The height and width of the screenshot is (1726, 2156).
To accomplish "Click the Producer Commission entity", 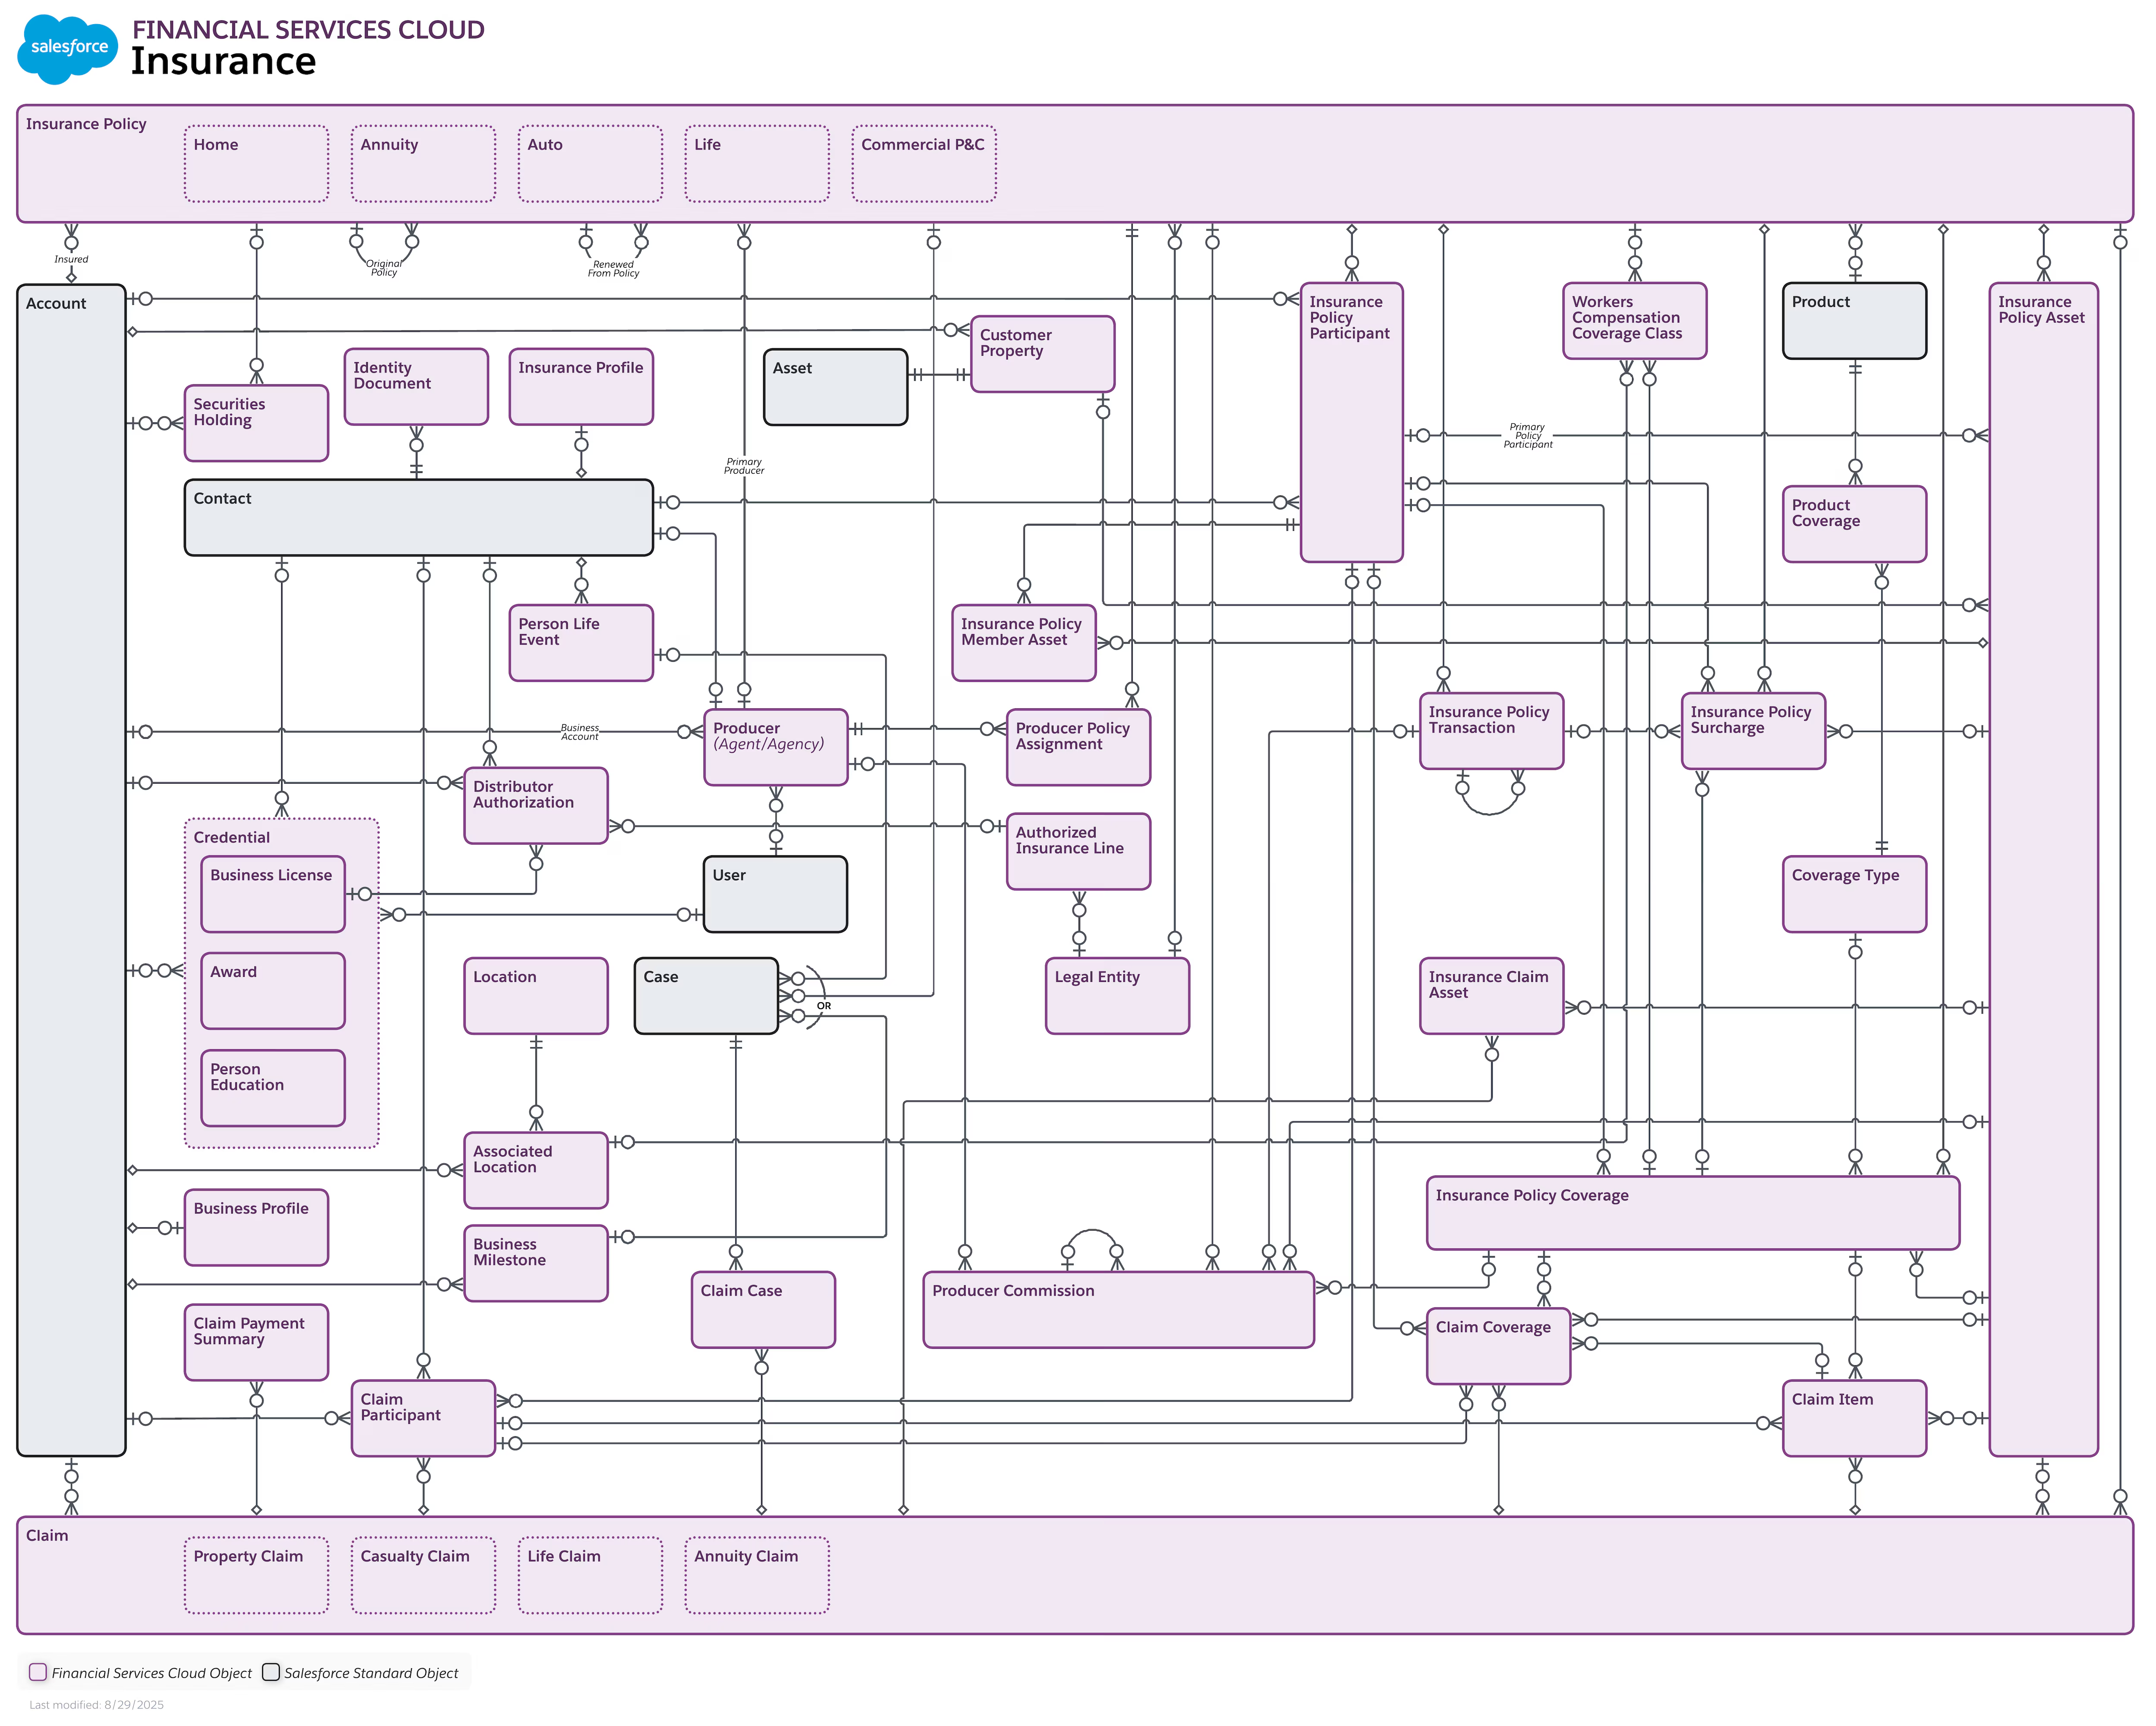I will click(x=1119, y=1310).
